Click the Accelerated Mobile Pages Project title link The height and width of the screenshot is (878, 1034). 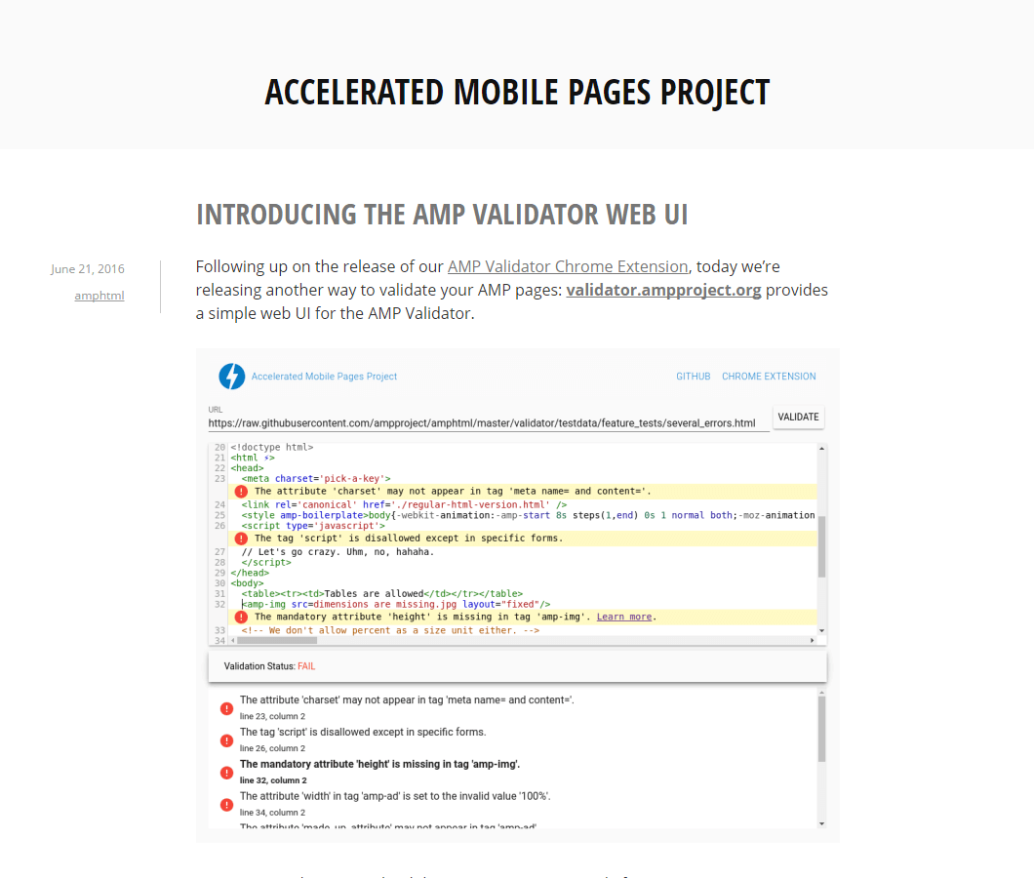[324, 376]
